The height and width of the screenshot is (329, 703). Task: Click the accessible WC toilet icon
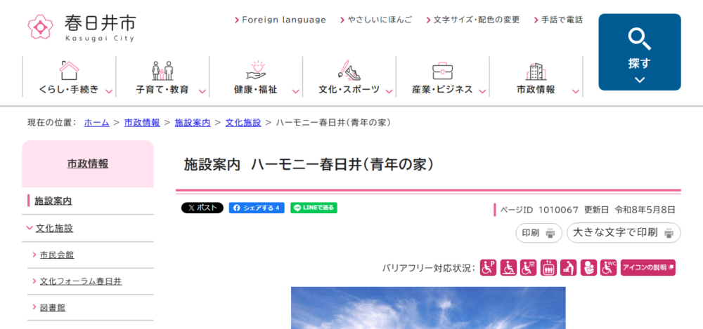click(x=608, y=268)
